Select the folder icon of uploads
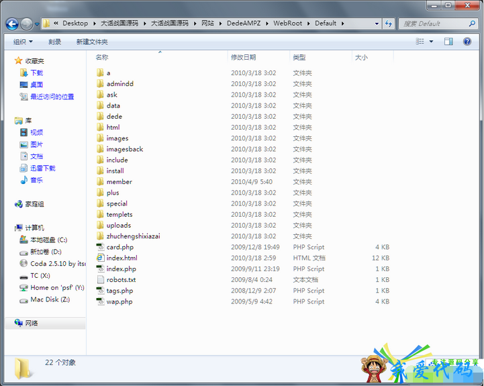 [x=100, y=225]
